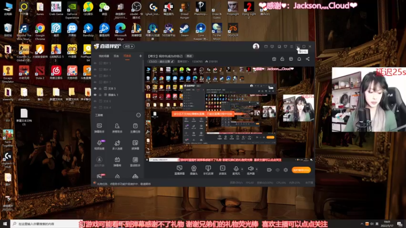Click the orange stop-stream button

click(x=301, y=170)
